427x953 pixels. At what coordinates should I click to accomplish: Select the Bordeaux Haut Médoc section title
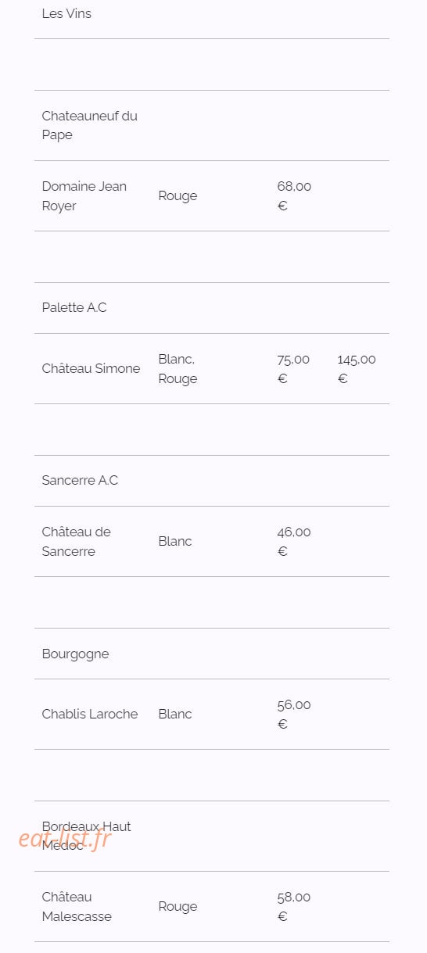[87, 836]
